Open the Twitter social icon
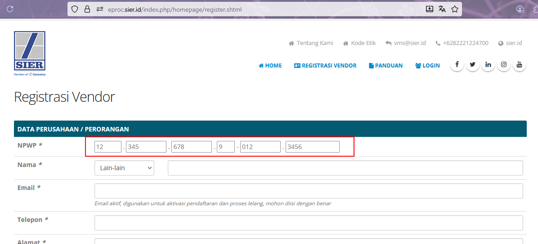The height and width of the screenshot is (244, 538). [x=472, y=65]
